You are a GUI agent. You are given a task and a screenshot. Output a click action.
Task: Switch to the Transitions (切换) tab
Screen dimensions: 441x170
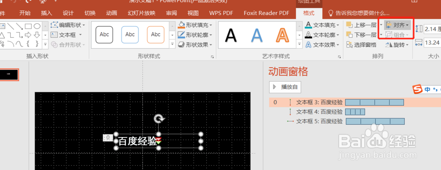[x=90, y=13]
